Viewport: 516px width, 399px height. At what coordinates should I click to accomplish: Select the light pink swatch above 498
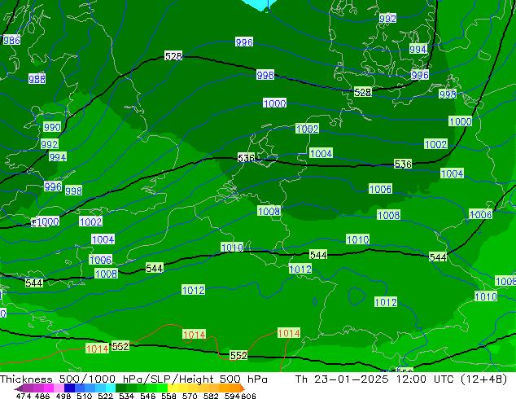pyautogui.click(x=59, y=388)
